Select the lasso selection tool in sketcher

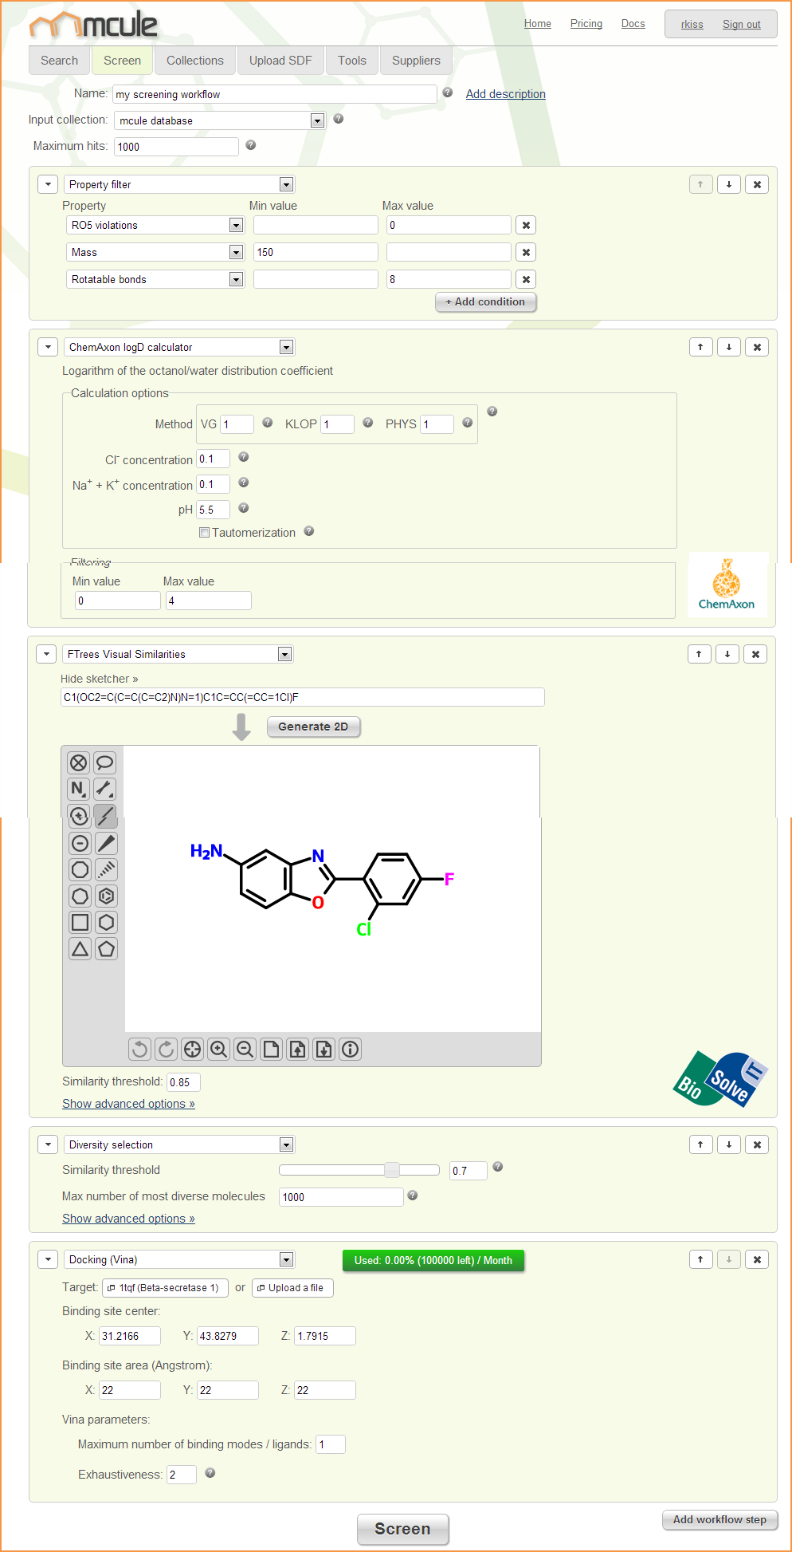click(104, 763)
